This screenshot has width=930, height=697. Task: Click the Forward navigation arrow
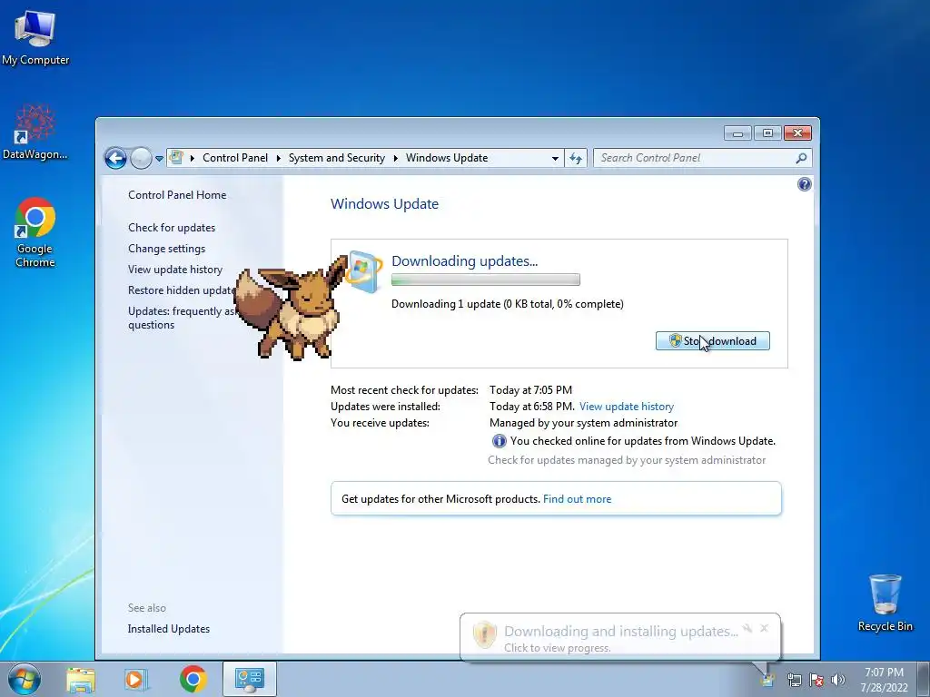141,158
